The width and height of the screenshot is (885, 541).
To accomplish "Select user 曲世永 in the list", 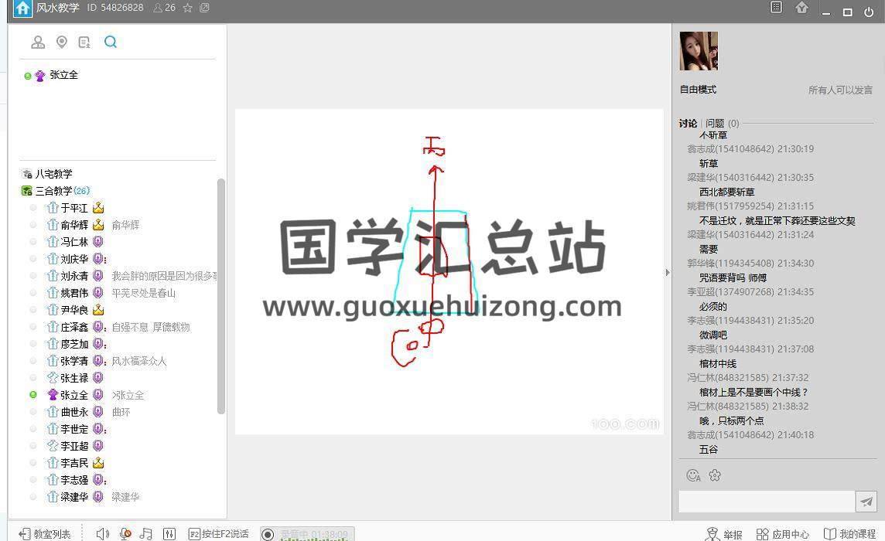I will pos(74,412).
